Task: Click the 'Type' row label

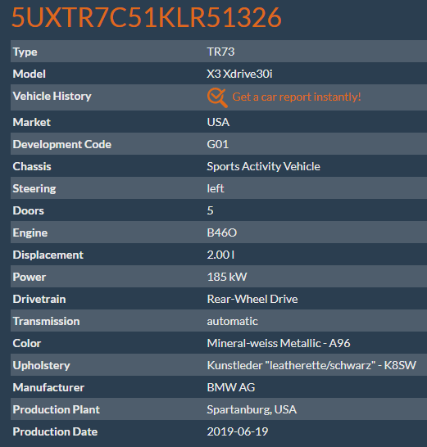Action: point(25,52)
